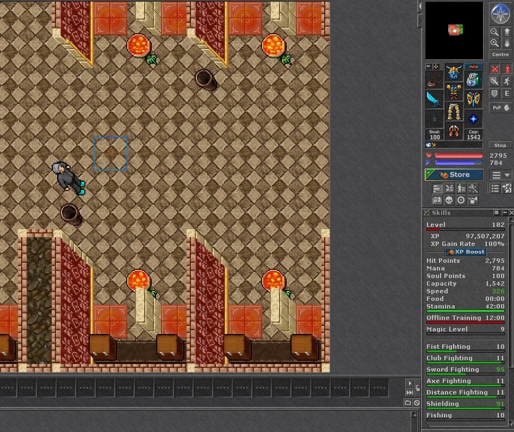Click the Magic Level row
The image size is (514, 432).
465,330
